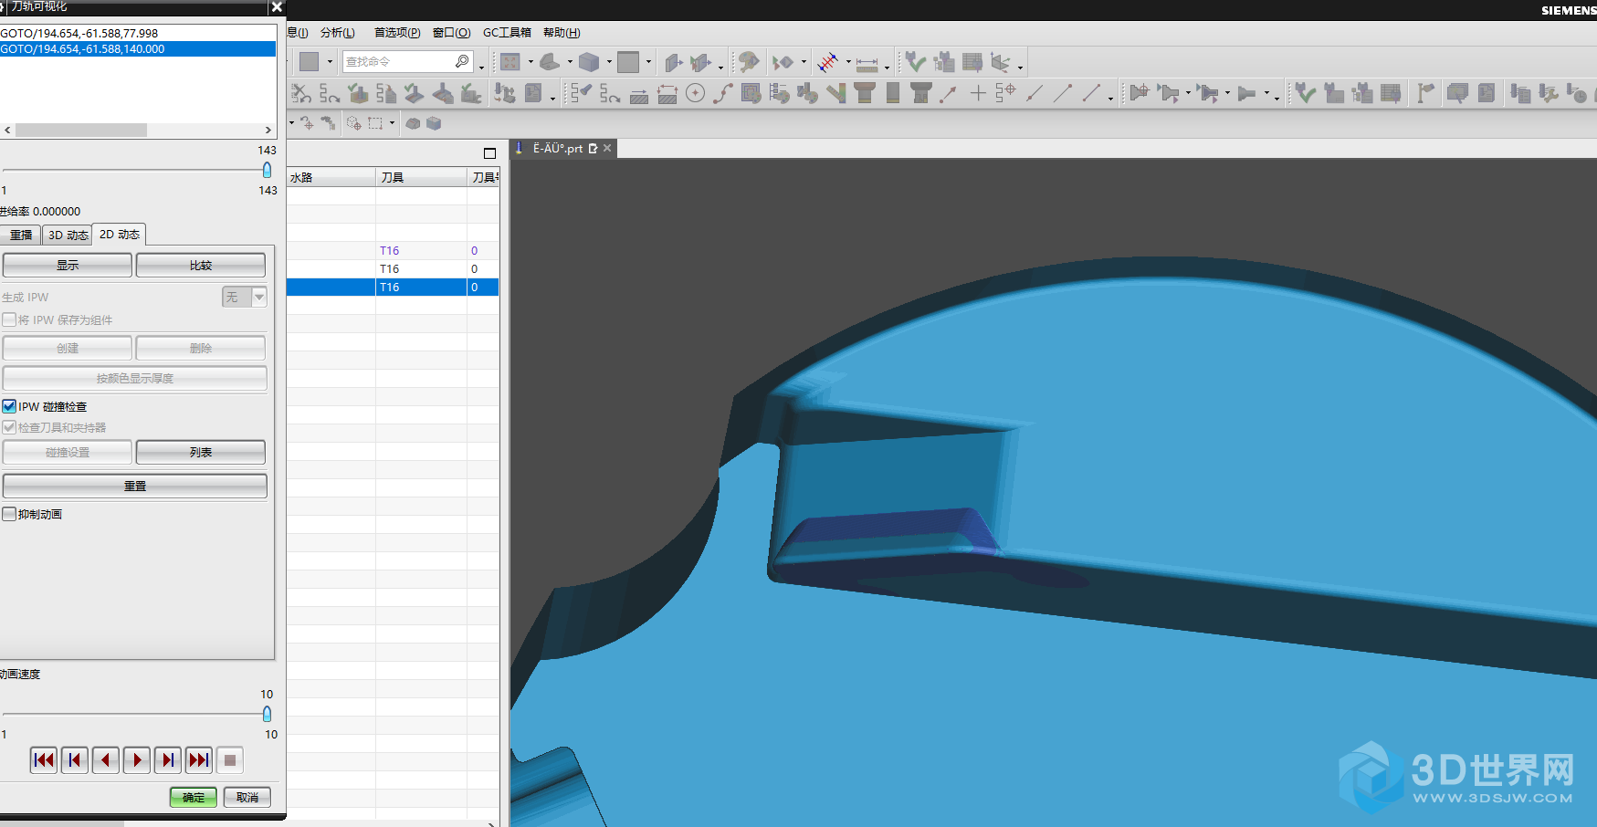
Task: Open the 分析(L) menu
Action: pyautogui.click(x=338, y=33)
